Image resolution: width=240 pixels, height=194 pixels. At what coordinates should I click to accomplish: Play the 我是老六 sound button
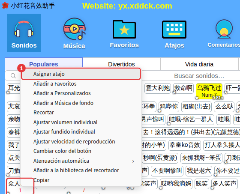(x=199, y=170)
